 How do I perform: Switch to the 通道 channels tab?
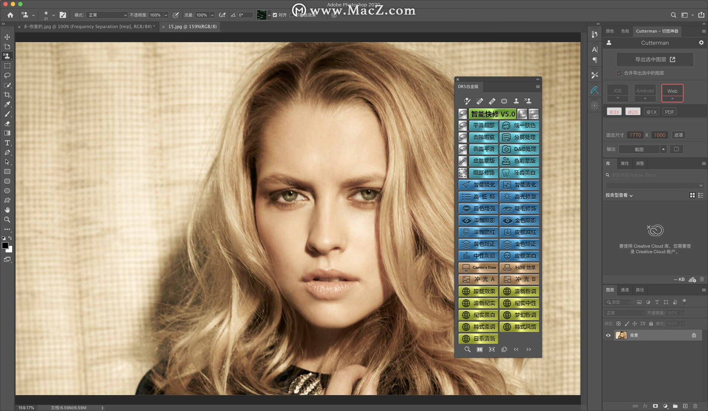pyautogui.click(x=625, y=290)
